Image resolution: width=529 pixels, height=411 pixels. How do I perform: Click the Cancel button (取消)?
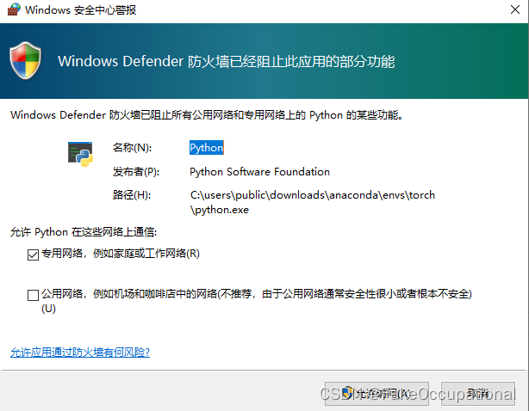[x=478, y=393]
